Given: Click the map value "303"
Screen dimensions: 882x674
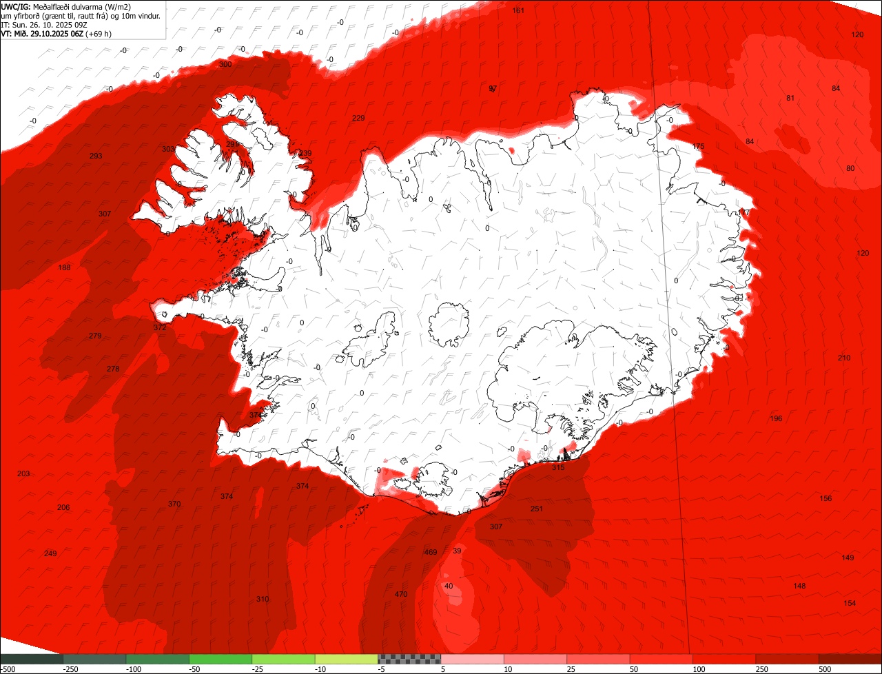Looking at the screenshot, I should click(x=167, y=149).
